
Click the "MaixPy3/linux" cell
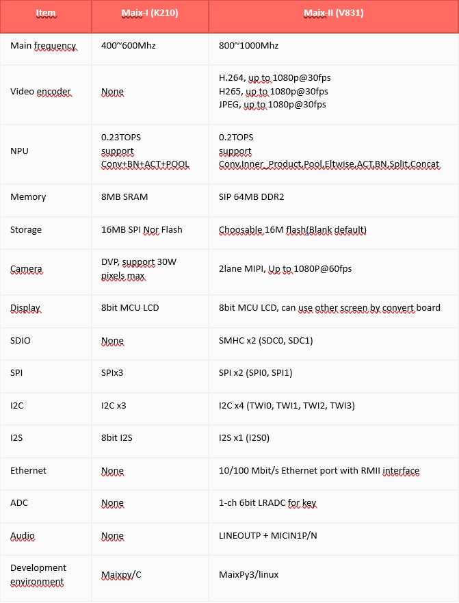coord(248,574)
